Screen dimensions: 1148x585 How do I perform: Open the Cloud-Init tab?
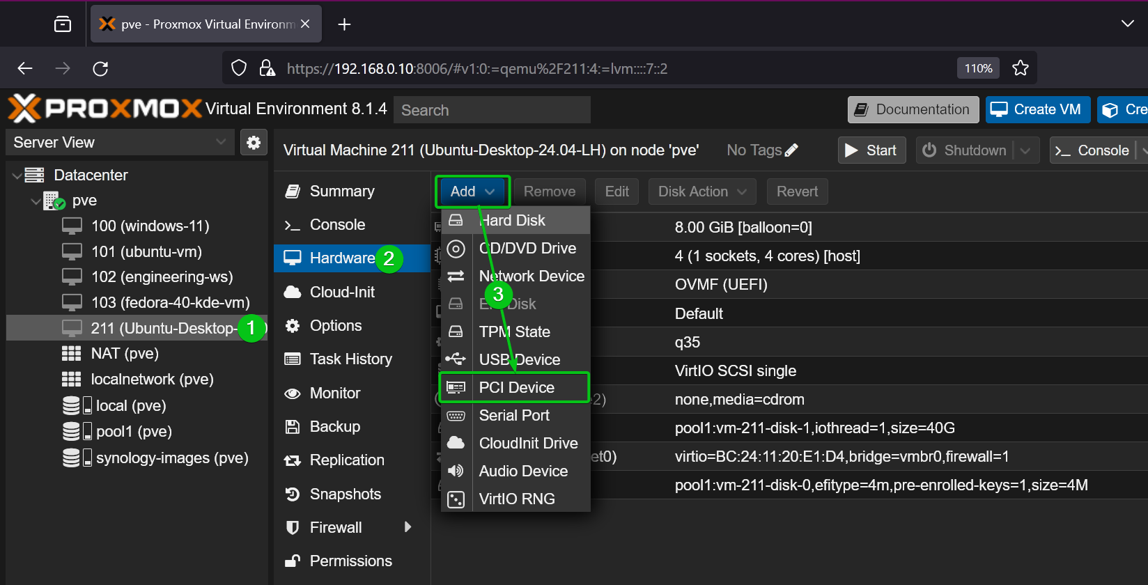pyautogui.click(x=352, y=292)
